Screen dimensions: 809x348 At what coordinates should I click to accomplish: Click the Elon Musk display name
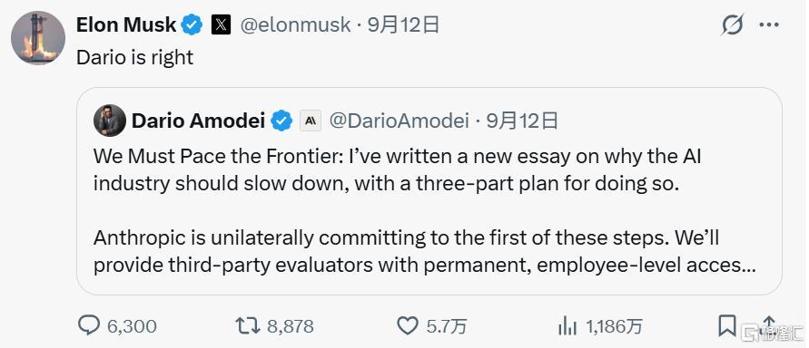(126, 24)
